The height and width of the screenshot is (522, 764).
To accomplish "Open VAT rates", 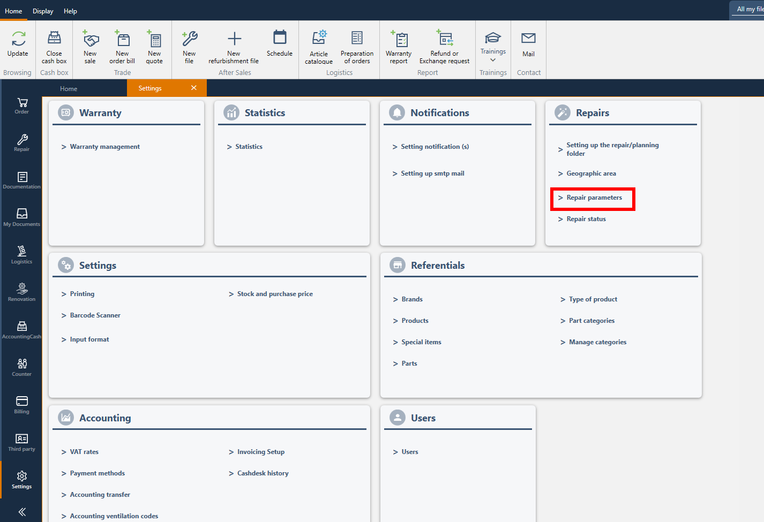I will click(x=84, y=452).
